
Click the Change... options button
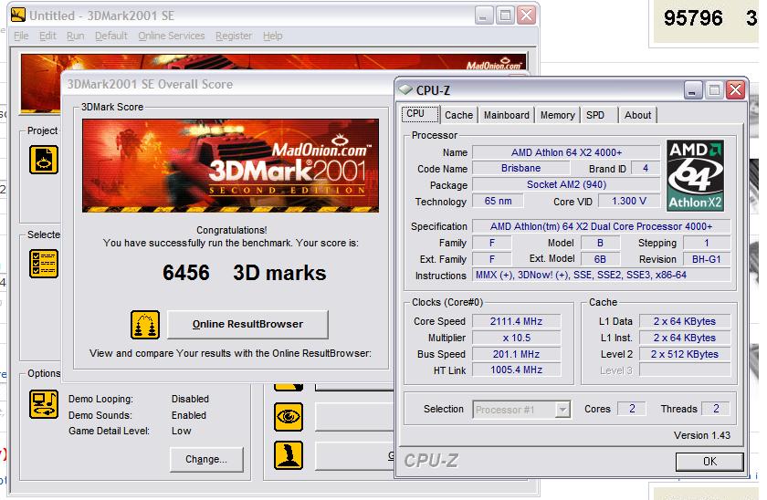coord(206,460)
